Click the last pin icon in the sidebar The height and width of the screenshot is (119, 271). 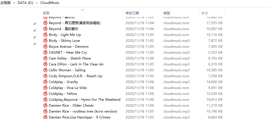(x=34, y=44)
